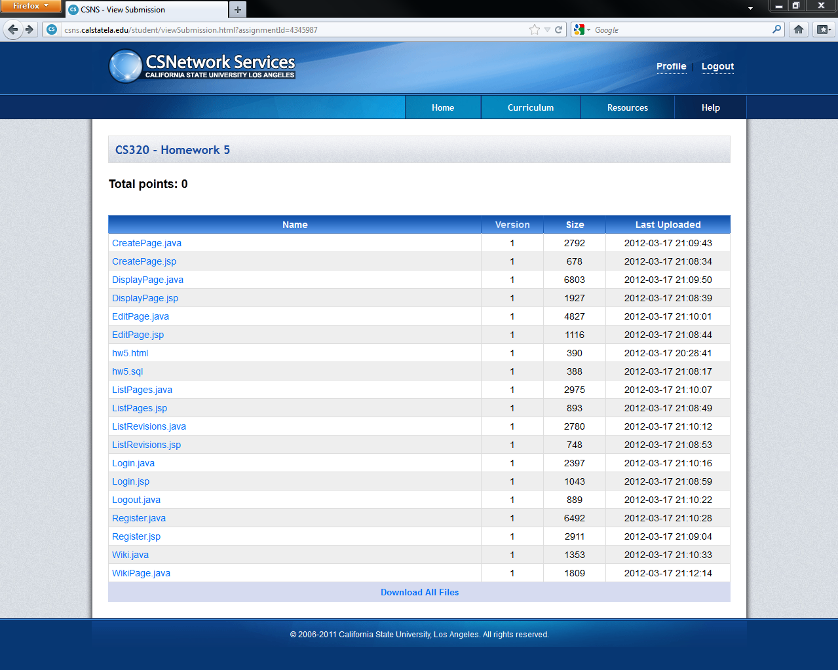Open a new tab with the plus button

(238, 10)
